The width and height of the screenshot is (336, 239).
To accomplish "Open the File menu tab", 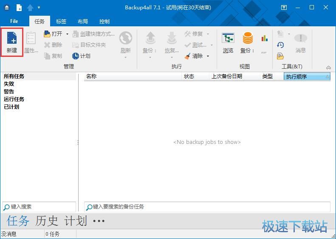I will point(14,21).
